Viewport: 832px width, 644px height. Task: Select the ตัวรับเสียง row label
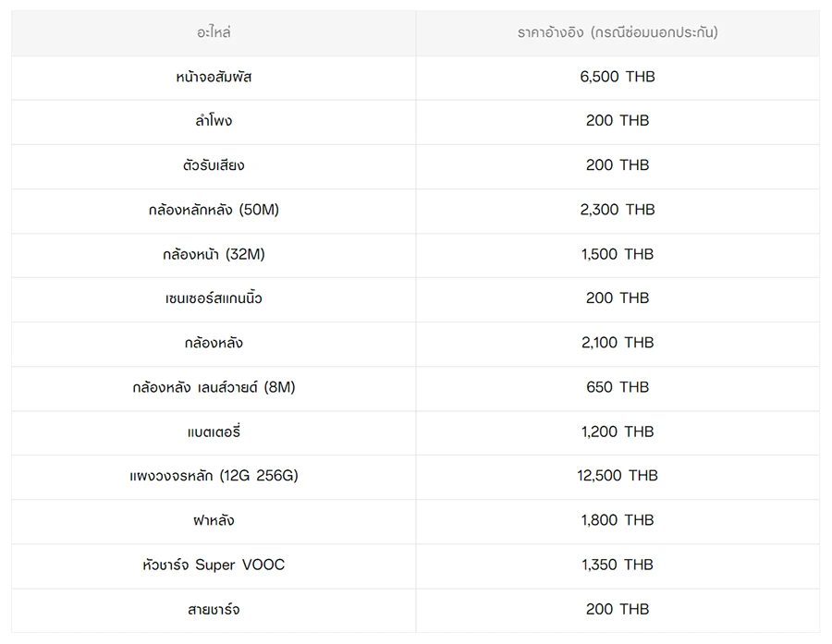[x=214, y=165]
